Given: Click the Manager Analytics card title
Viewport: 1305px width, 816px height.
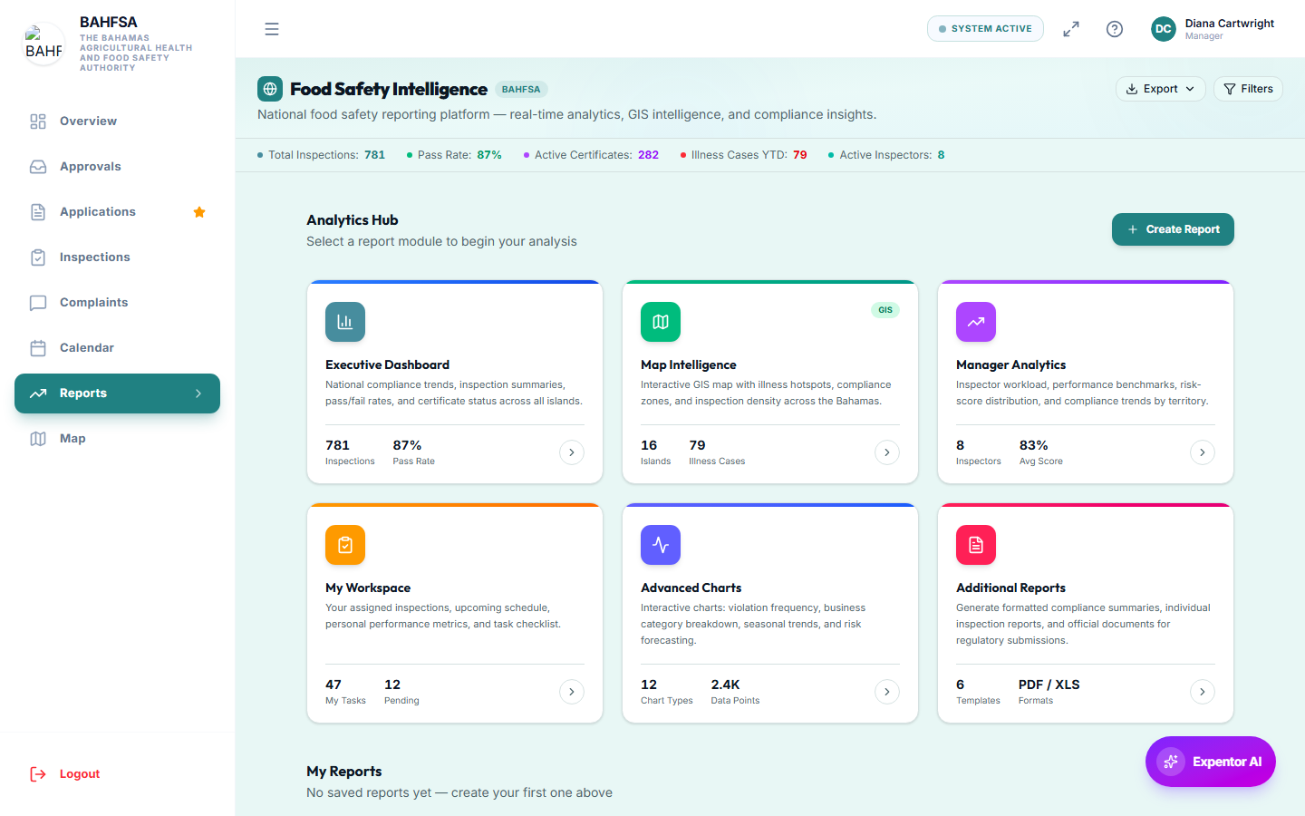Looking at the screenshot, I should click(1010, 364).
